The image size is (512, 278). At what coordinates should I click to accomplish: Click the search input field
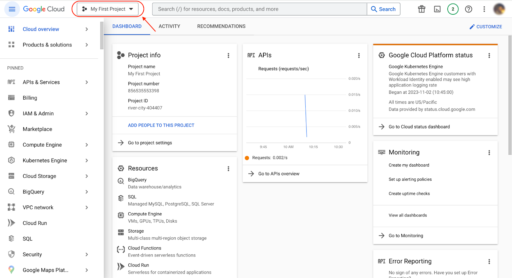click(x=259, y=9)
